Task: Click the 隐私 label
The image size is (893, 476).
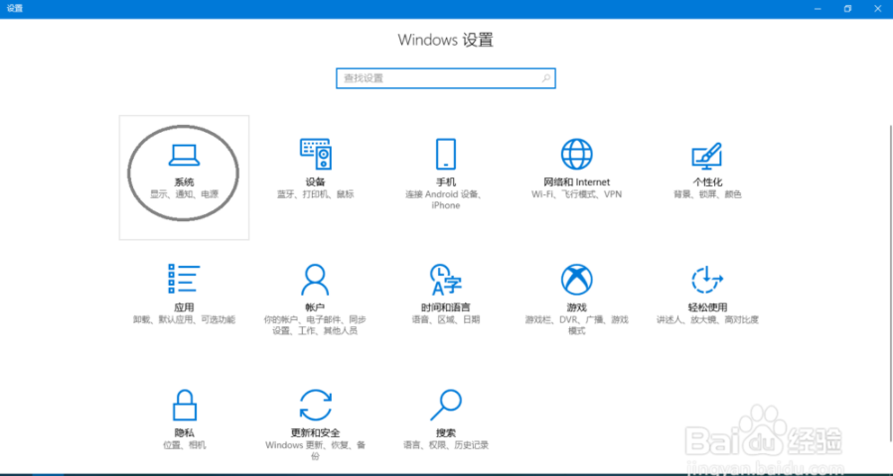Action: coord(184,432)
